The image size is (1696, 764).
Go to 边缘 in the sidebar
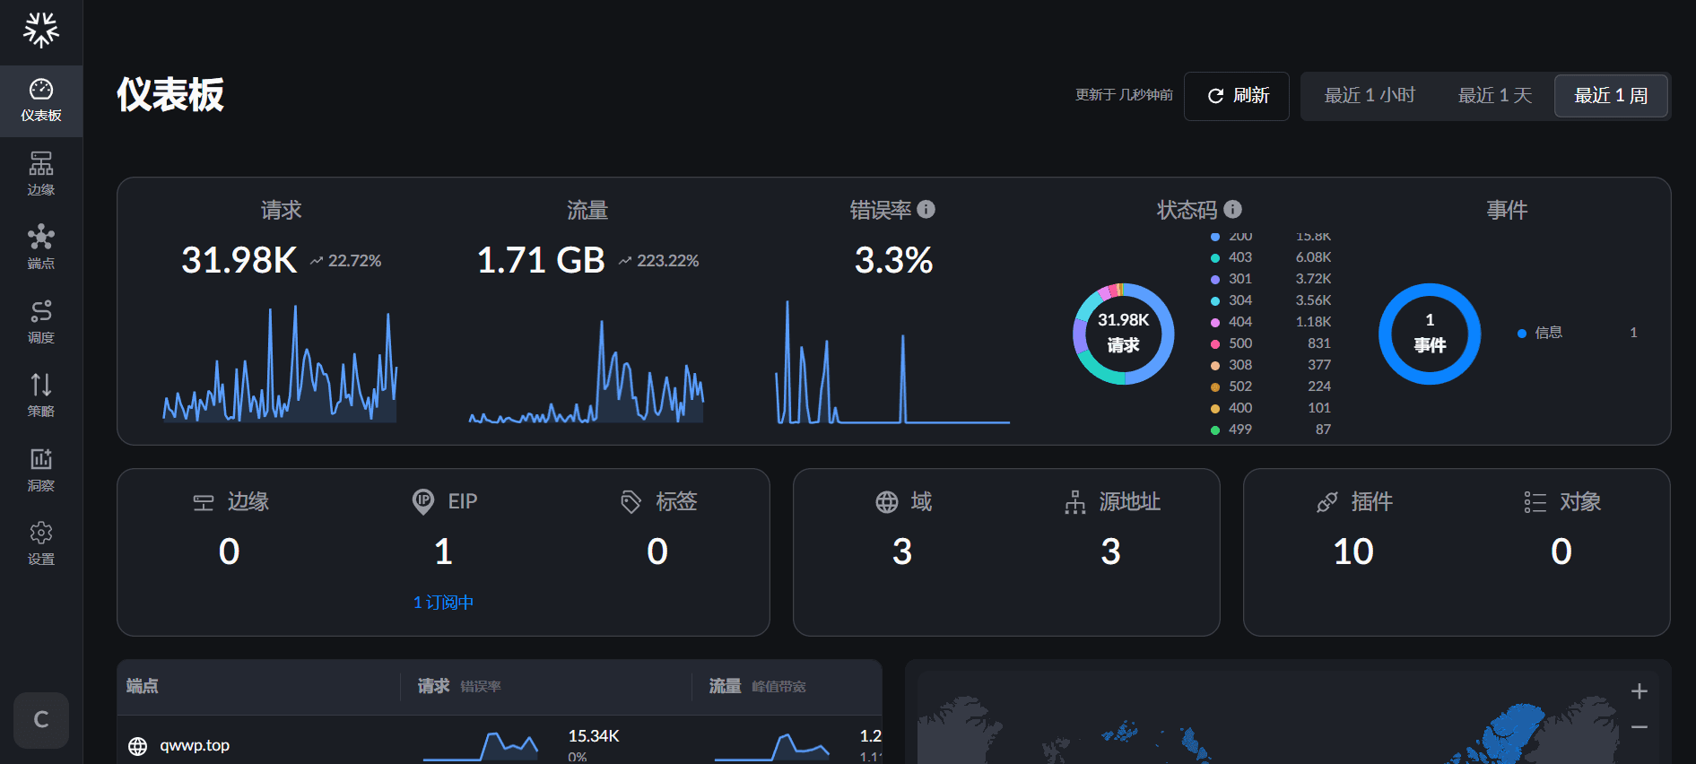[41, 174]
